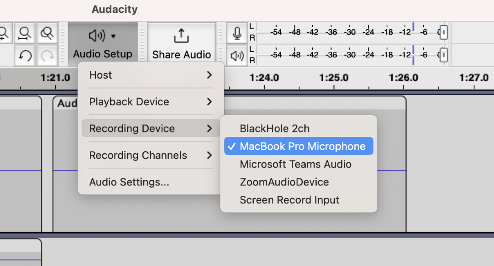The image size is (494, 266).
Task: Click the grayed Redo arrow icon
Action: [47, 56]
